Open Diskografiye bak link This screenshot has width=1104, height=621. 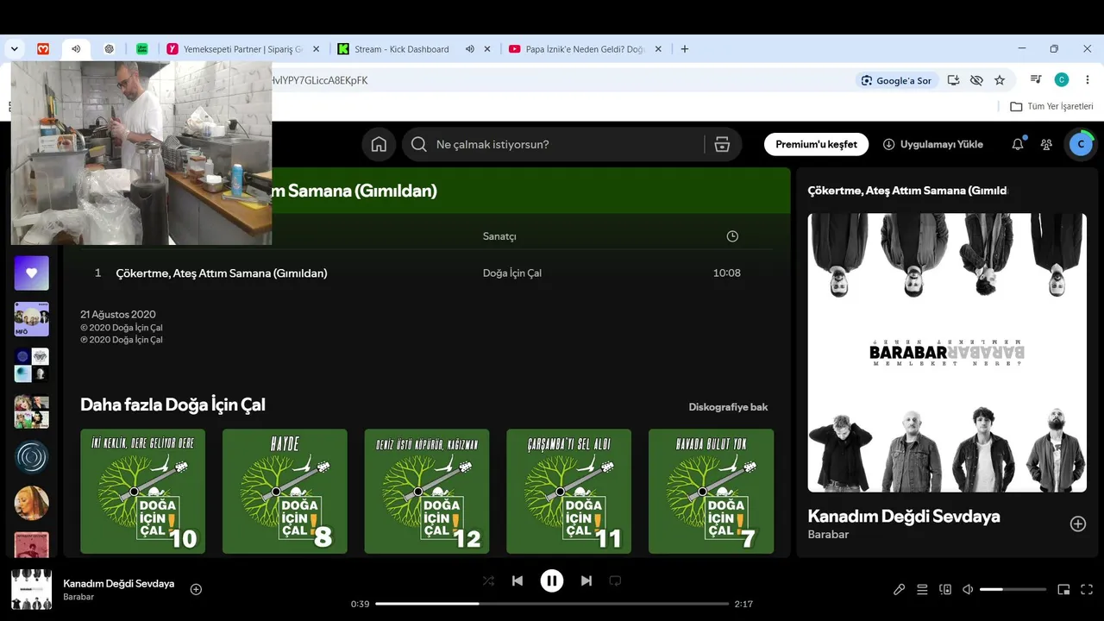(728, 407)
